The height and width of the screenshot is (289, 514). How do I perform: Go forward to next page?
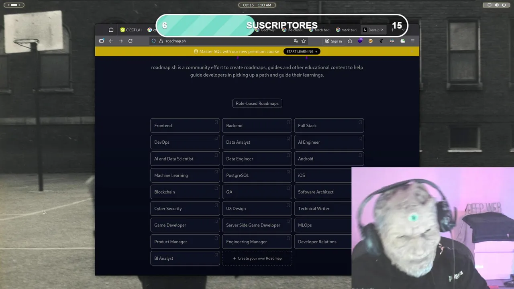(x=121, y=41)
